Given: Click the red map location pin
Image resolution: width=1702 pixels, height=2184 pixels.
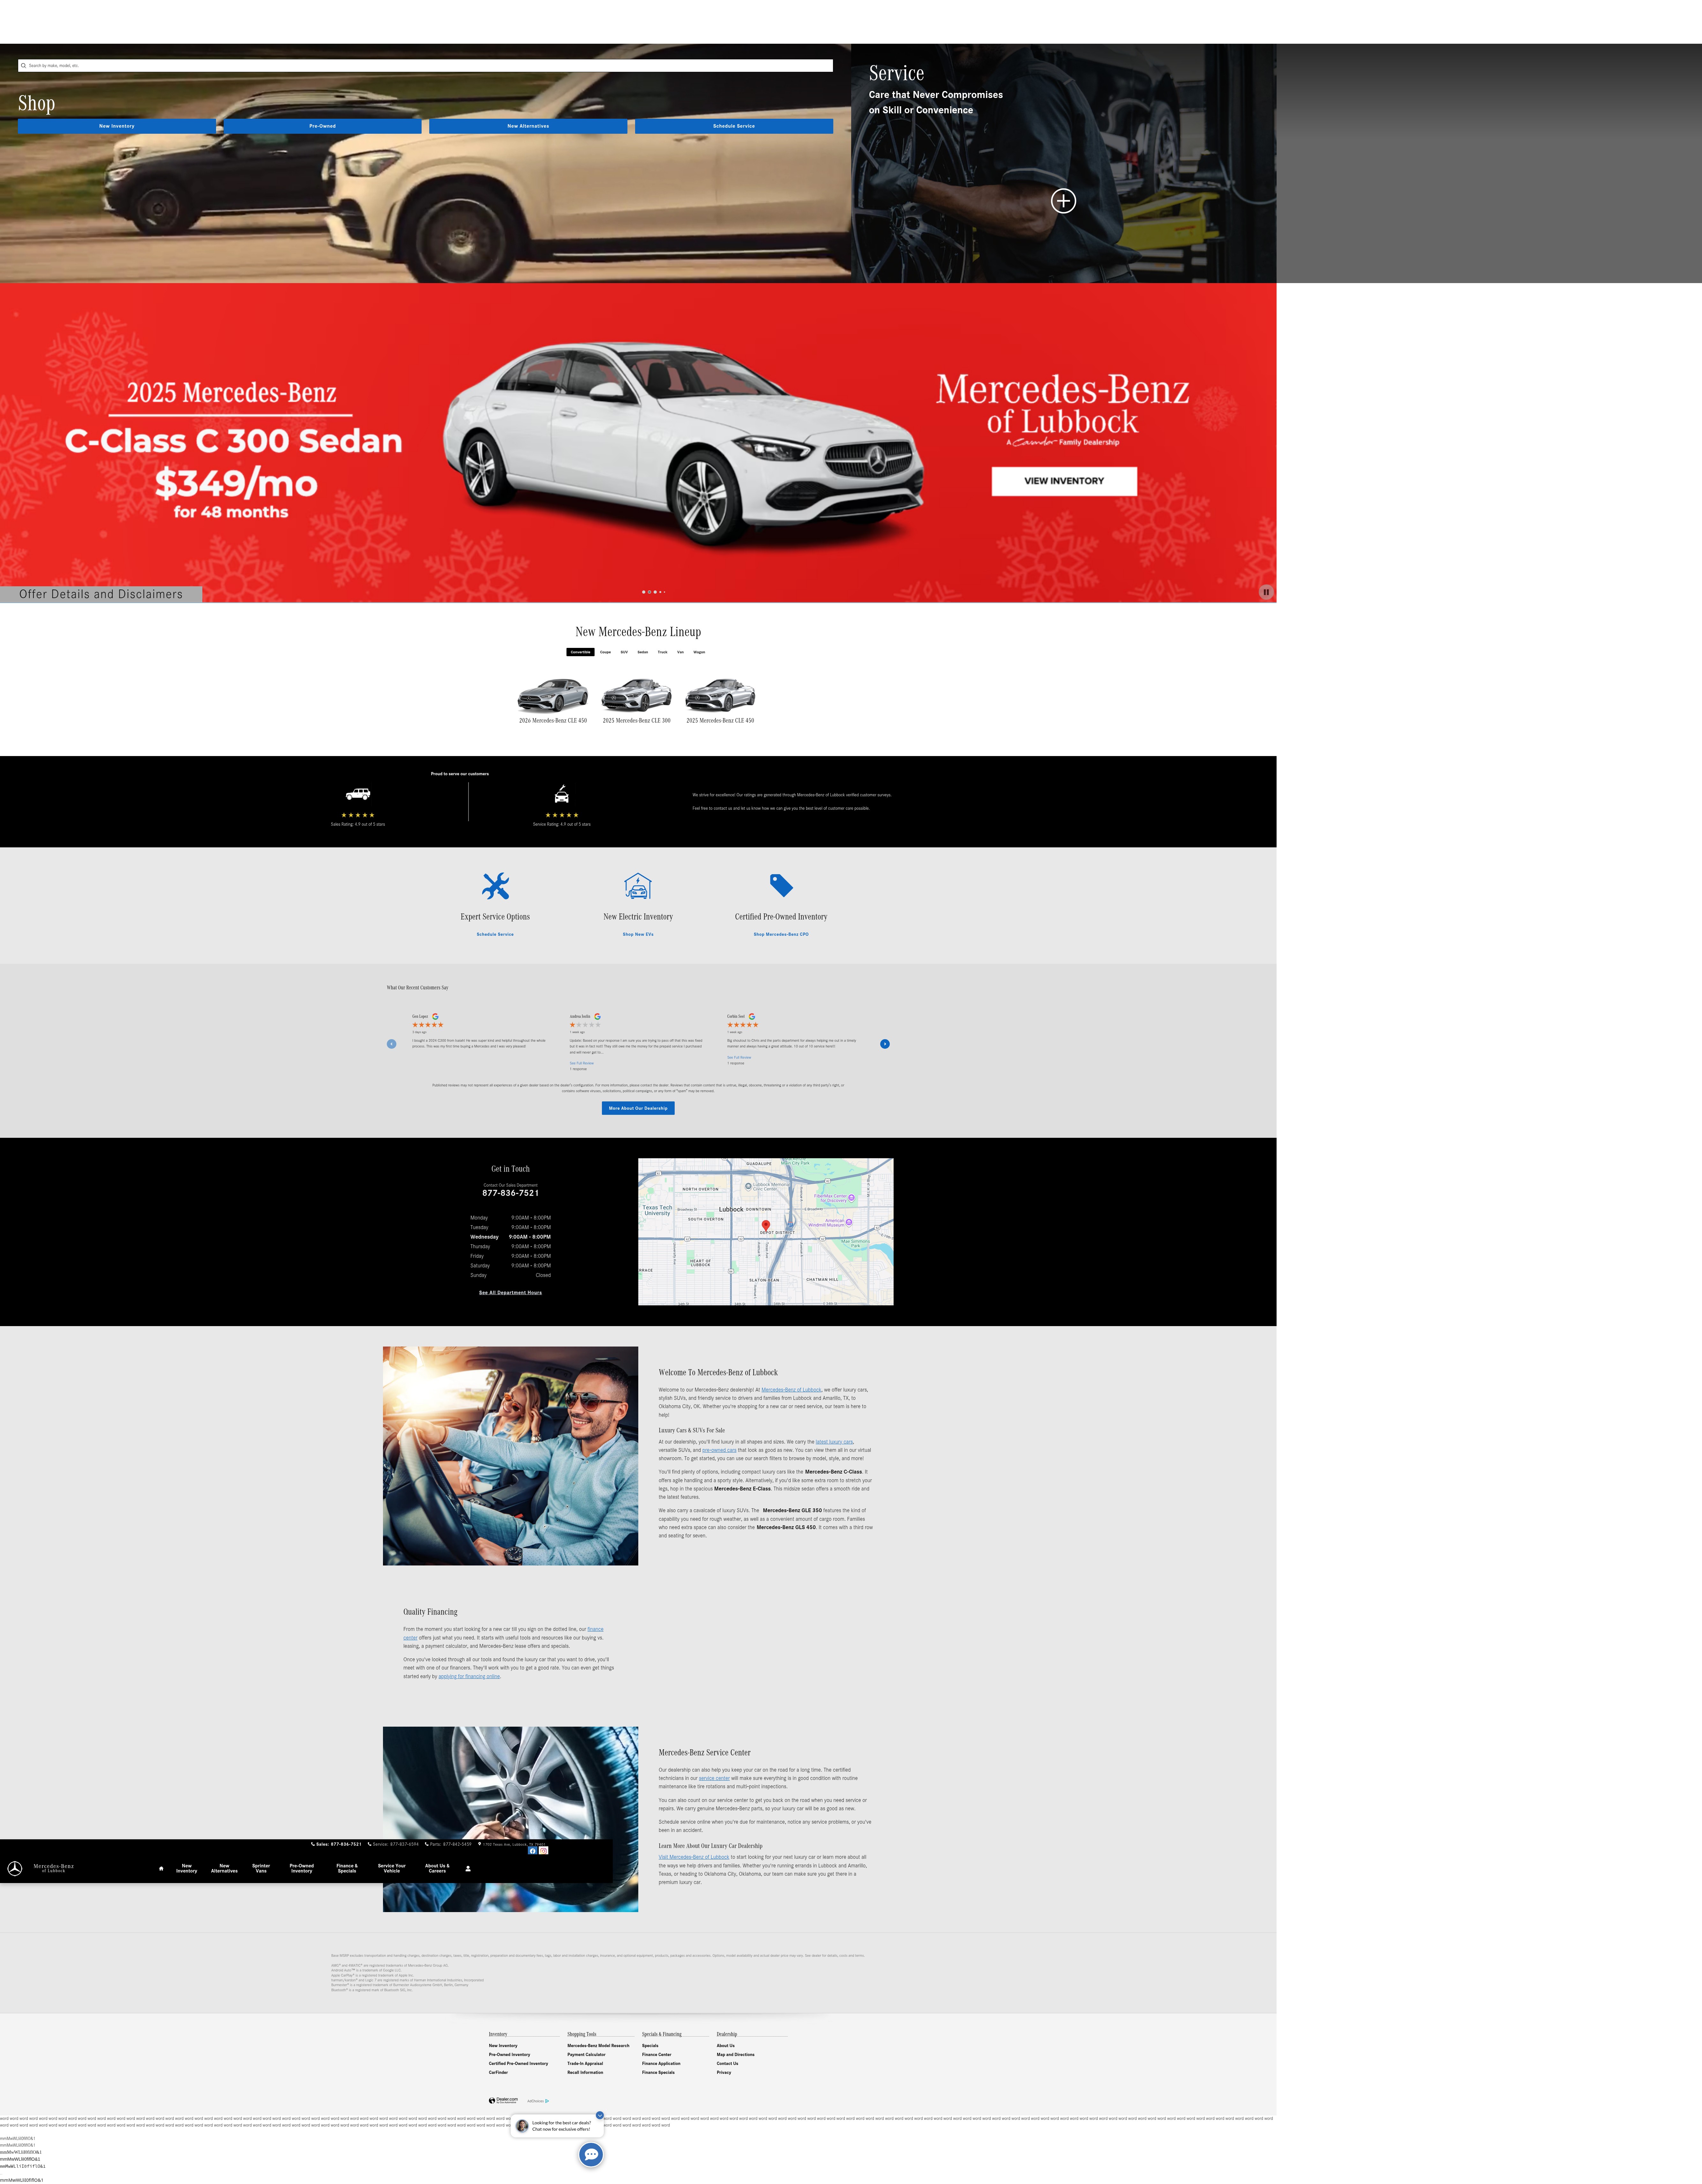Looking at the screenshot, I should coord(766,1226).
